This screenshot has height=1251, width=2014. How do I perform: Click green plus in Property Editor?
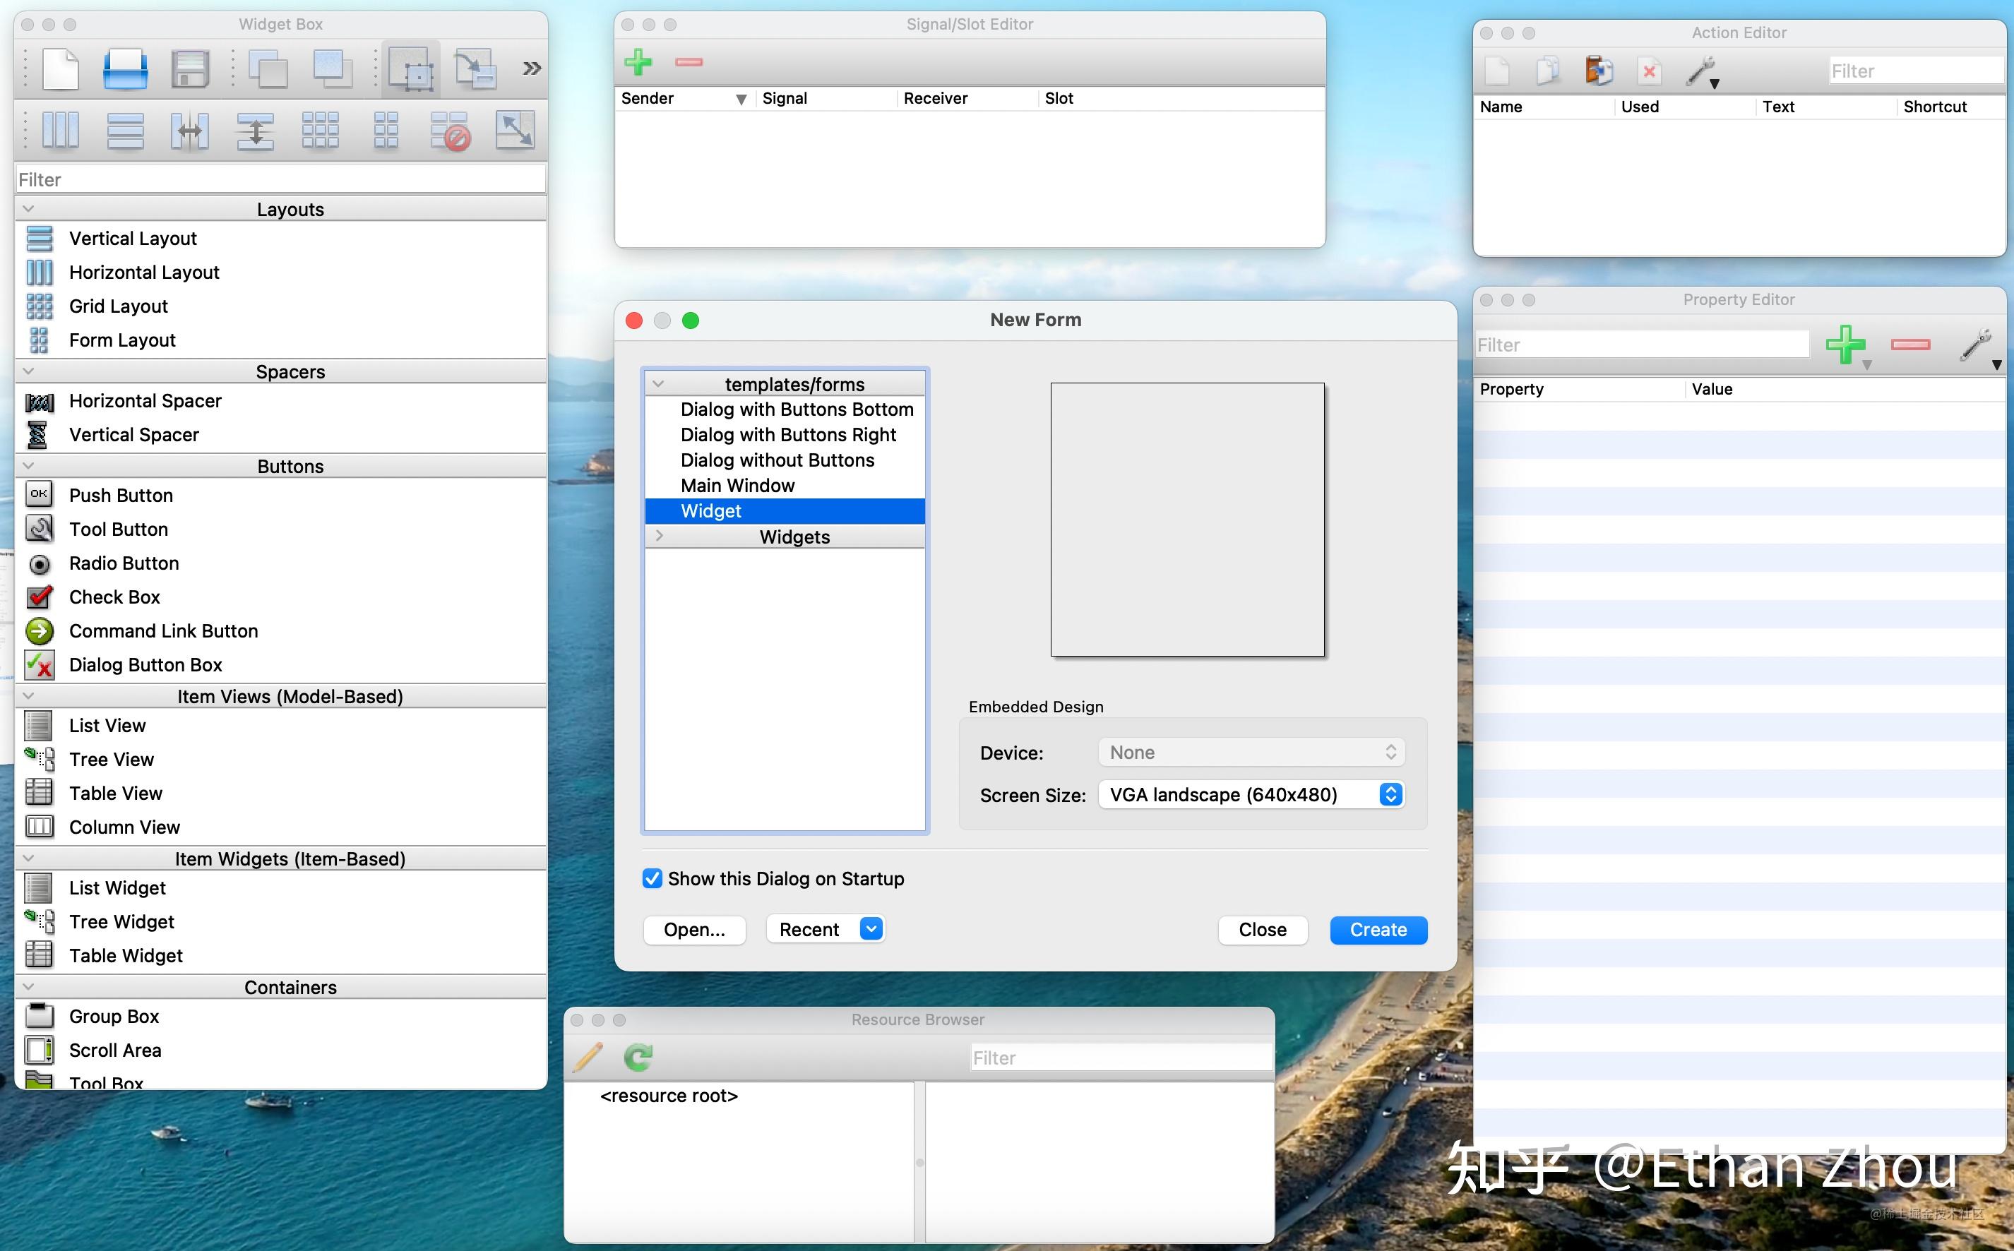coord(1845,345)
